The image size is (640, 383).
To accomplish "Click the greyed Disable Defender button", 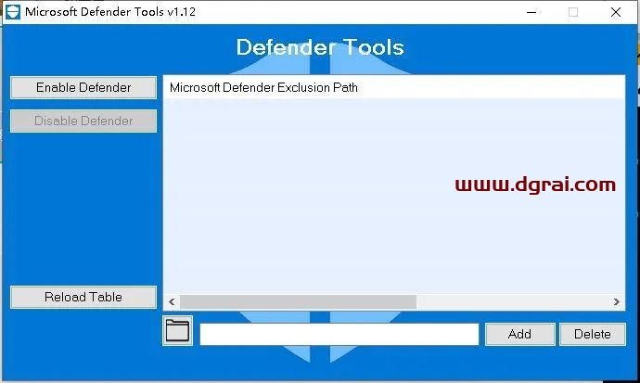I will 83,121.
